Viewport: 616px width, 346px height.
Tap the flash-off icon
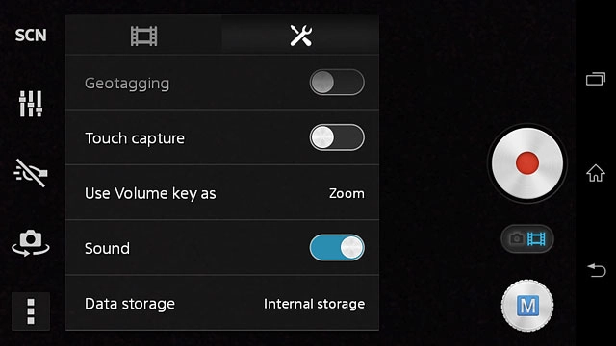pos(31,173)
